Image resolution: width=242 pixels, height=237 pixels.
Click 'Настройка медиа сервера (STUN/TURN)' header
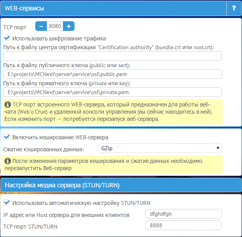pyautogui.click(x=62, y=185)
